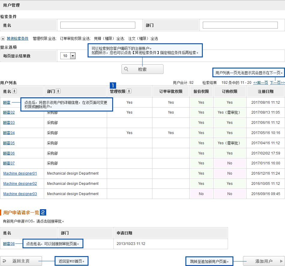Click 报价权限 No cell for Machine designer03
The image size is (285, 266).
[x=201, y=194]
